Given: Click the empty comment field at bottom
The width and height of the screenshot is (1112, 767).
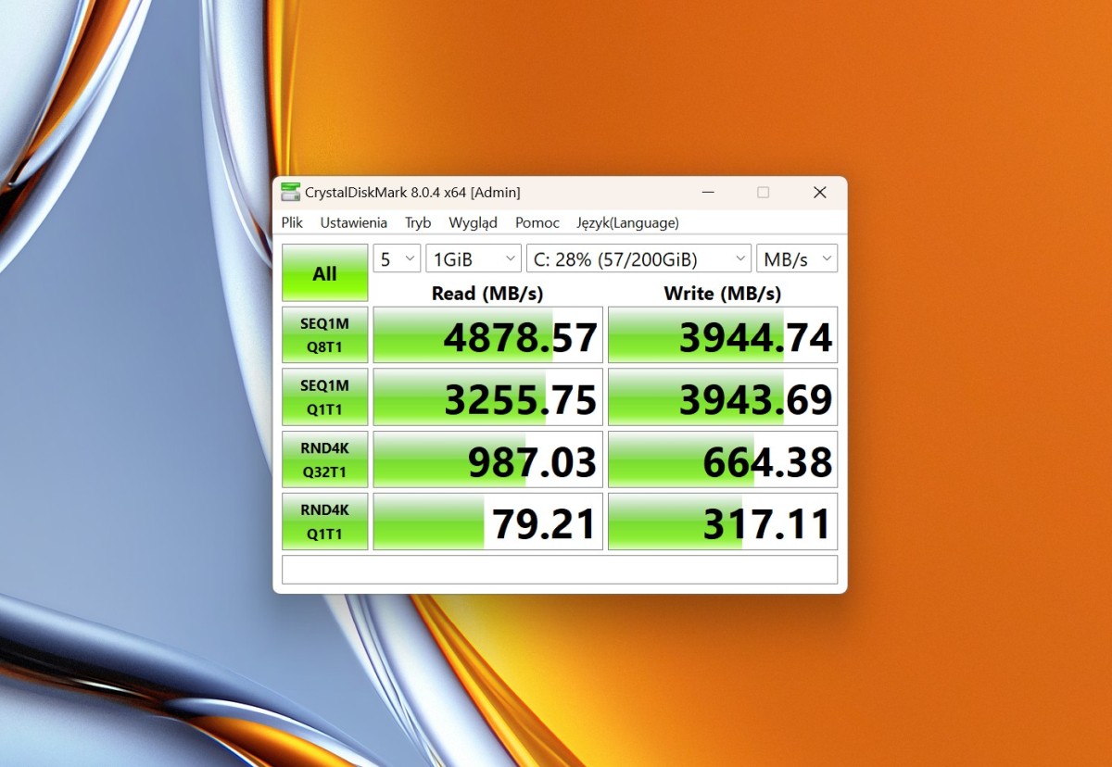Looking at the screenshot, I should (x=559, y=570).
